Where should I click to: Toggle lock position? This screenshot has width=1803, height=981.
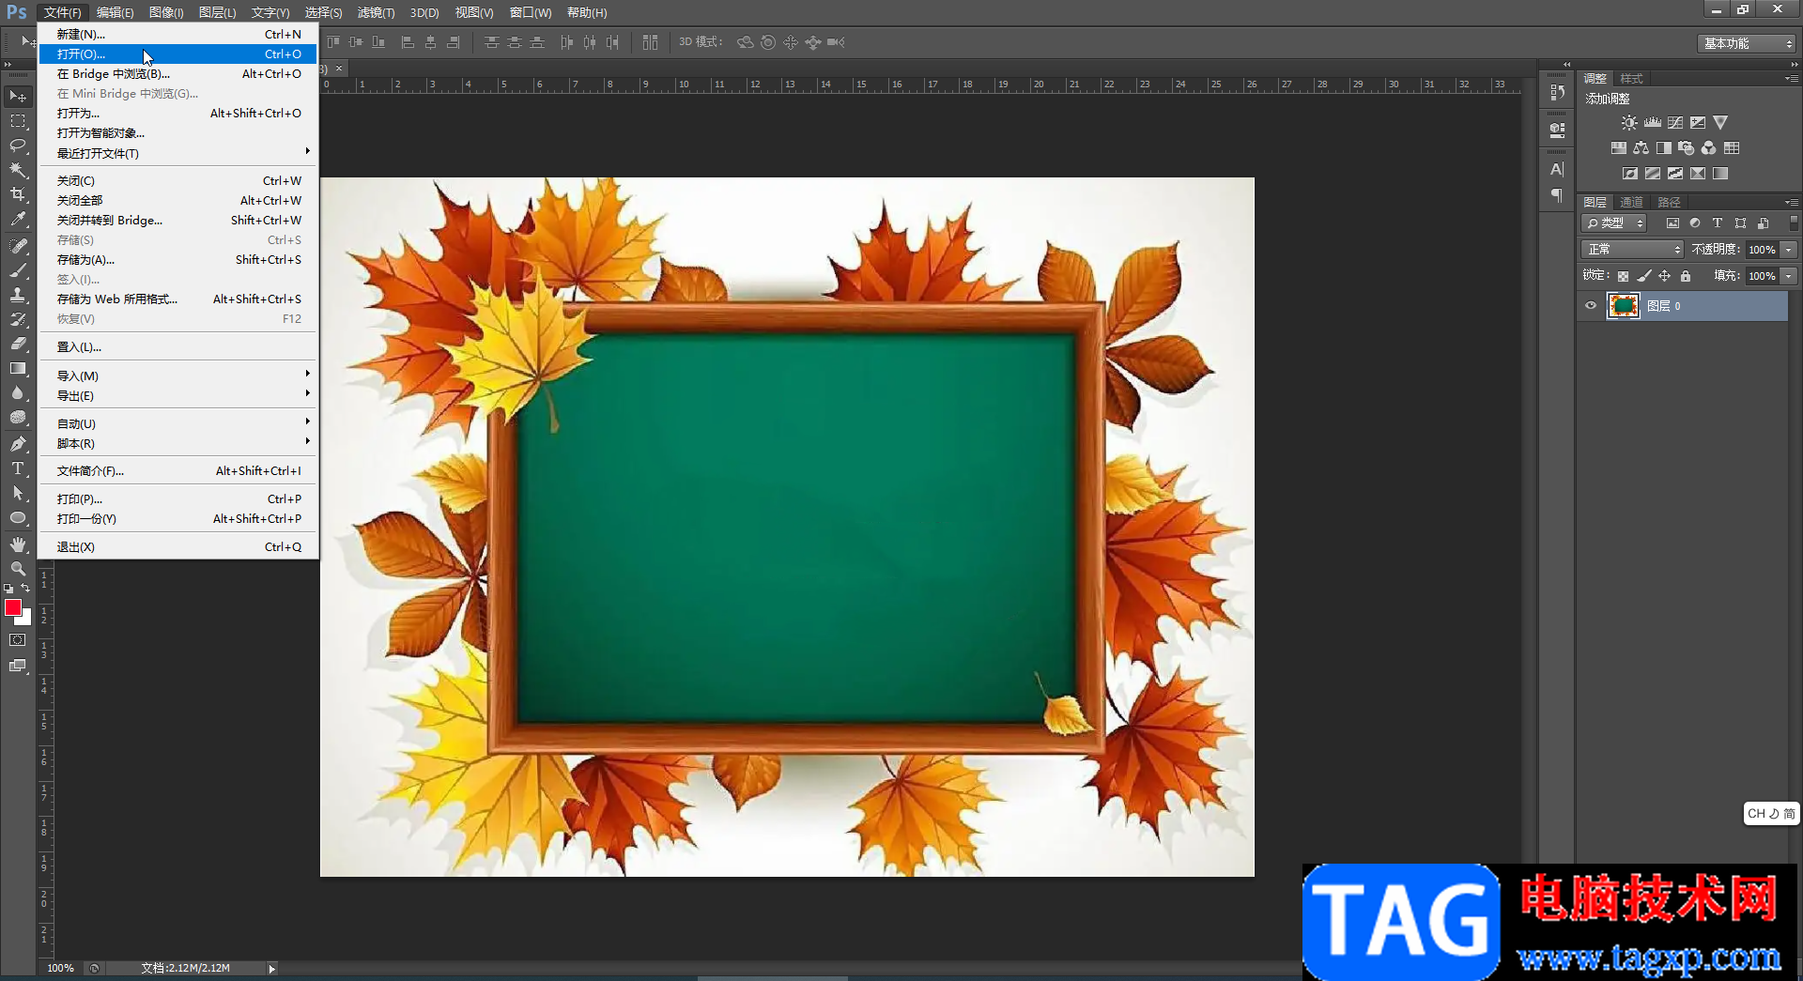pos(1664,276)
